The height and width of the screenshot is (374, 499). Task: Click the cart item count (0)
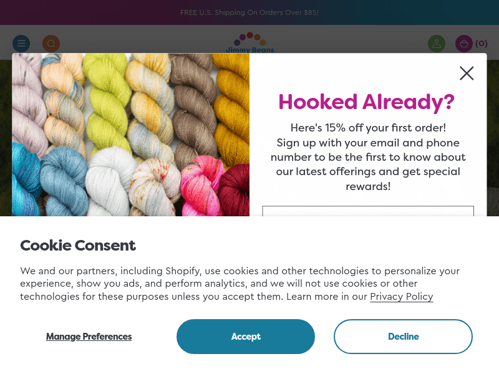click(482, 44)
